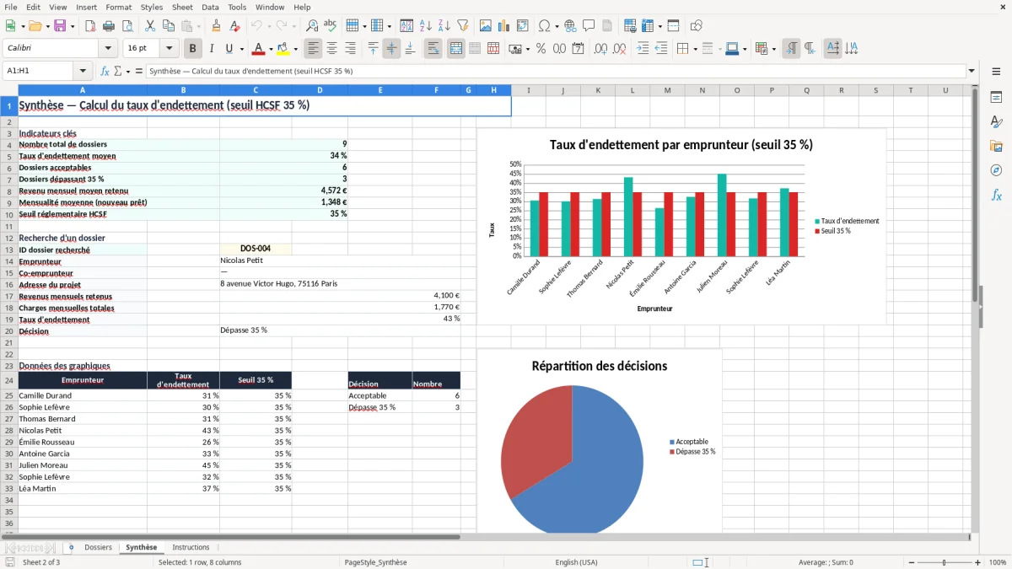Toggle Center Vertically alignment
Image resolution: width=1012 pixels, height=569 pixels.
pos(392,49)
